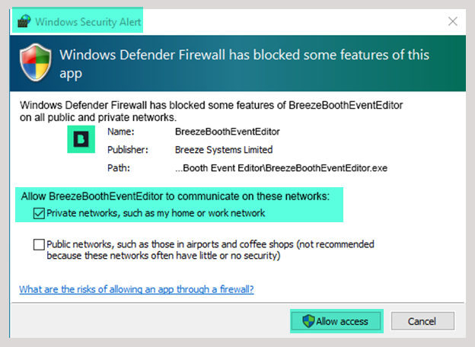The height and width of the screenshot is (347, 475).
Task: Click the Cancel button
Action: [422, 321]
